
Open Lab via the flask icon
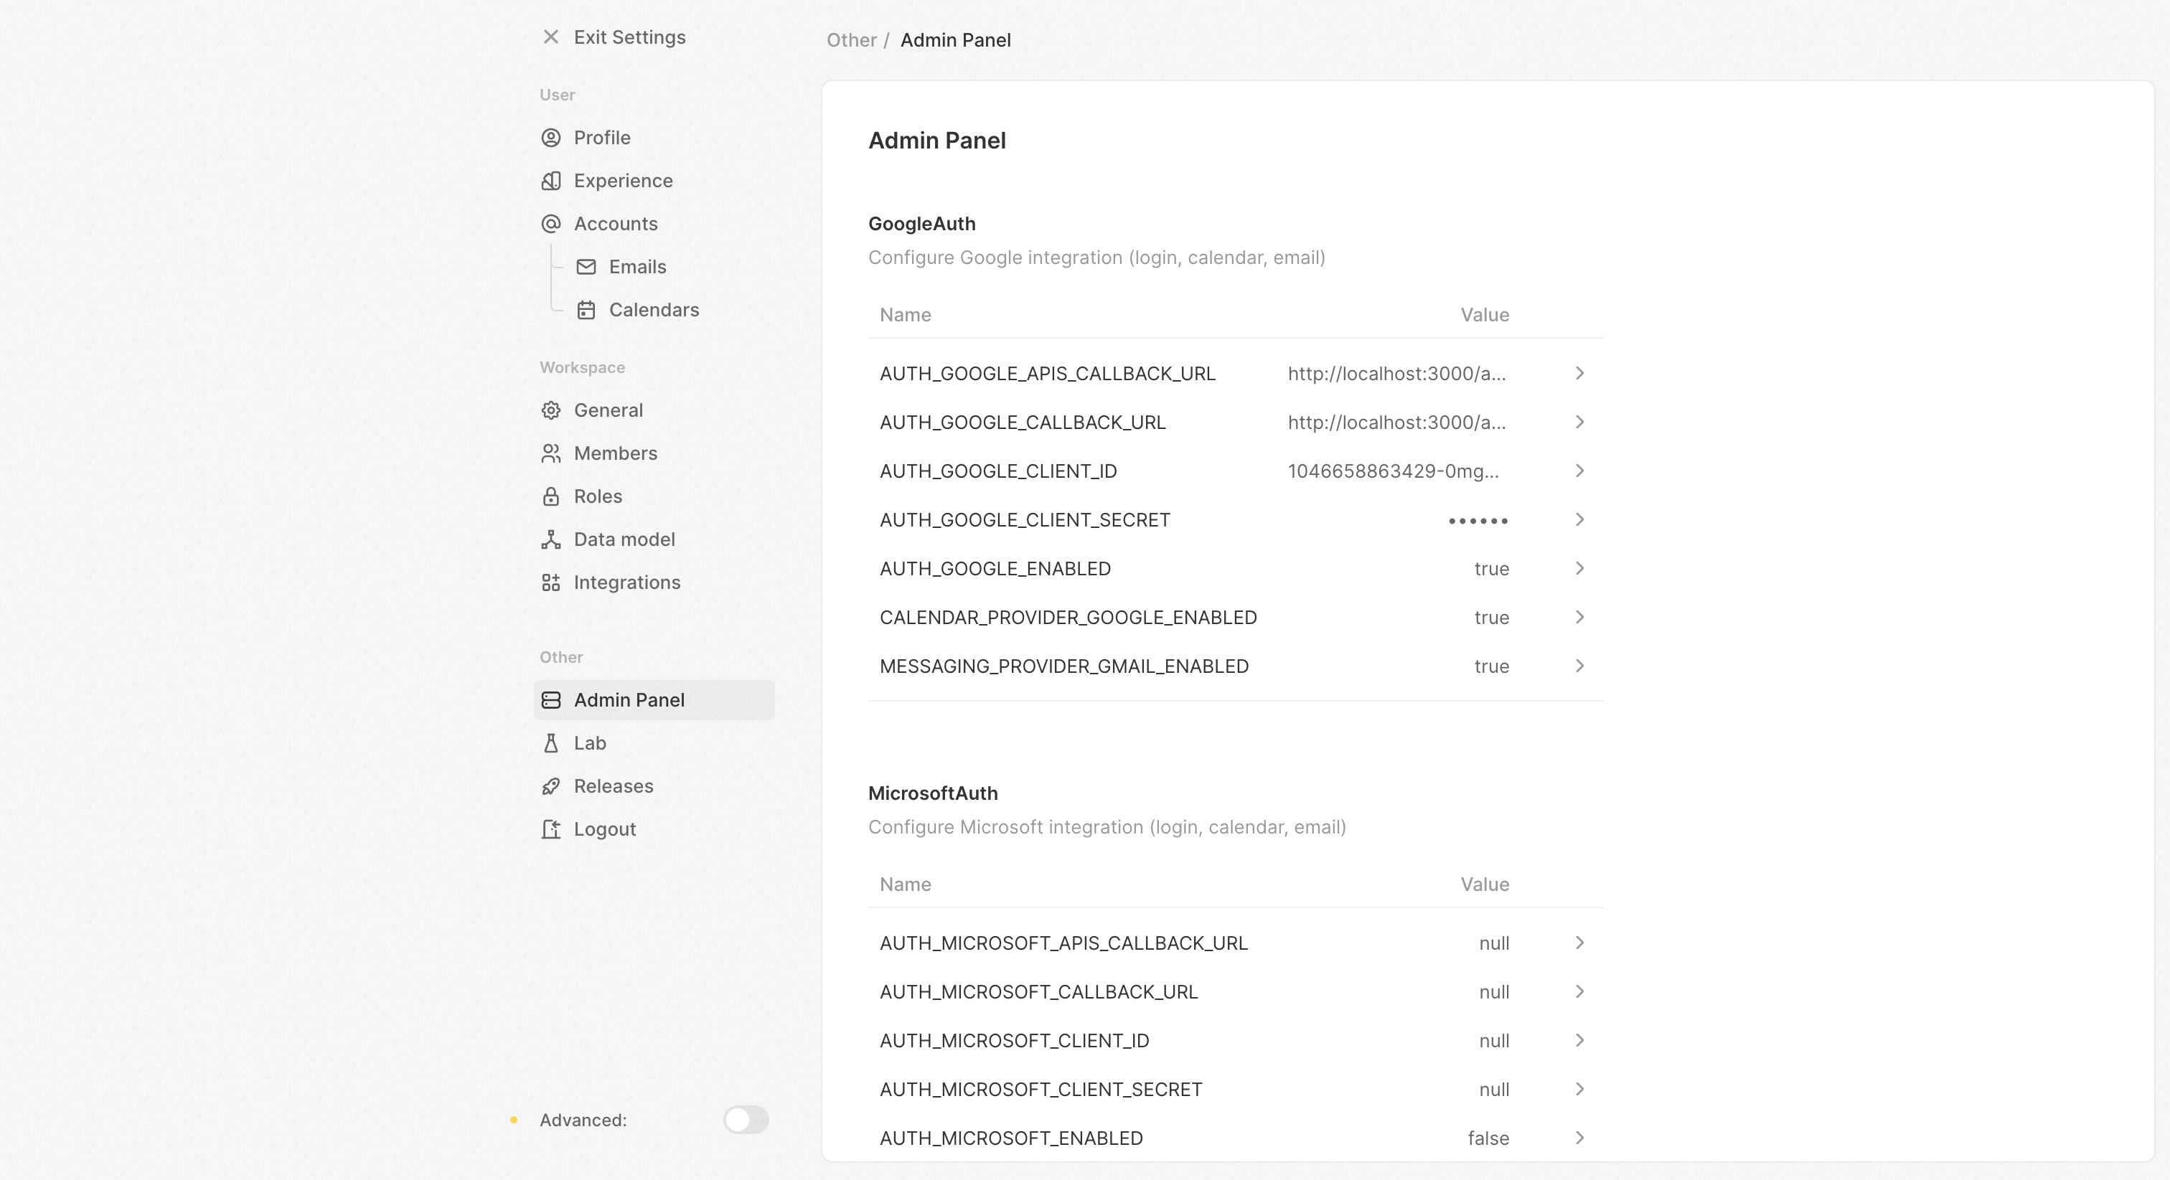[551, 743]
